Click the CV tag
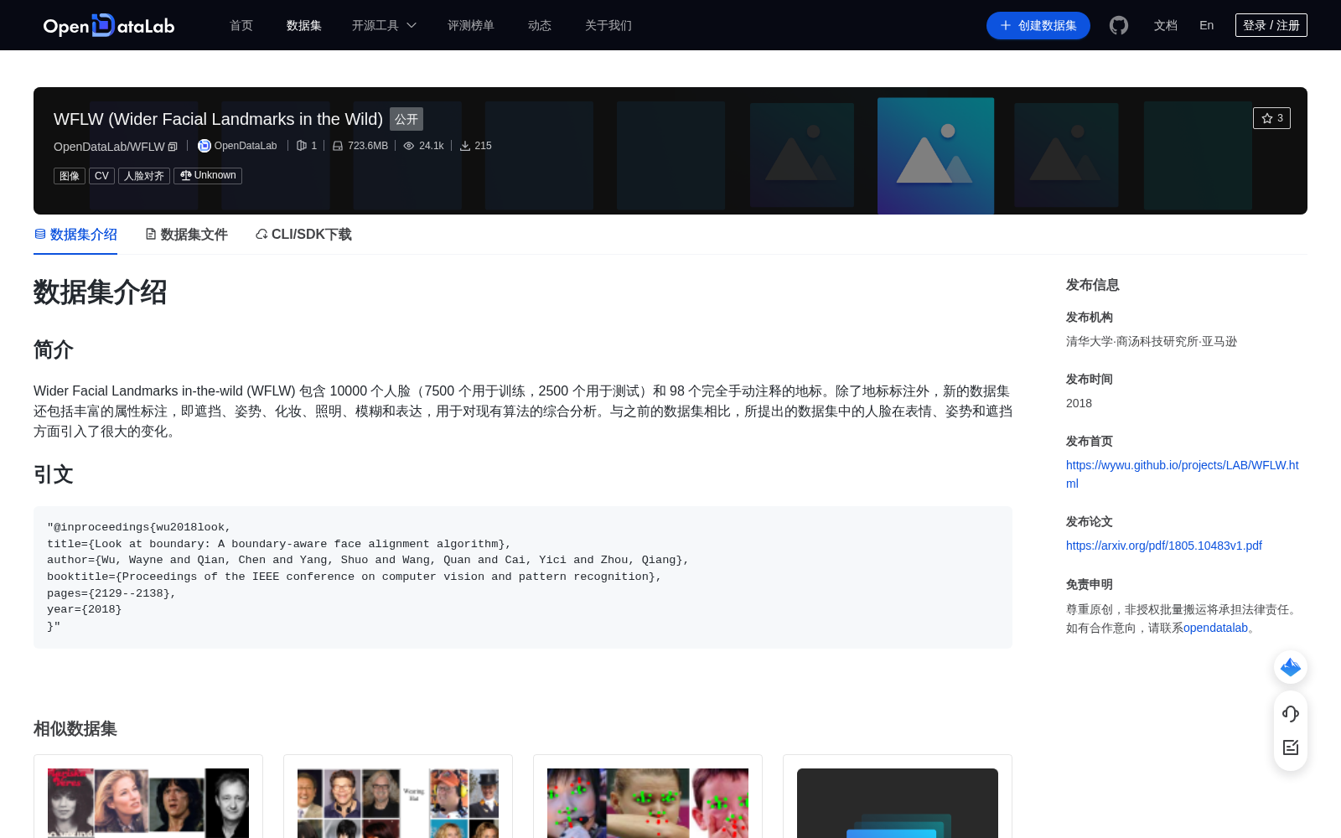The width and height of the screenshot is (1341, 838). coord(101,176)
